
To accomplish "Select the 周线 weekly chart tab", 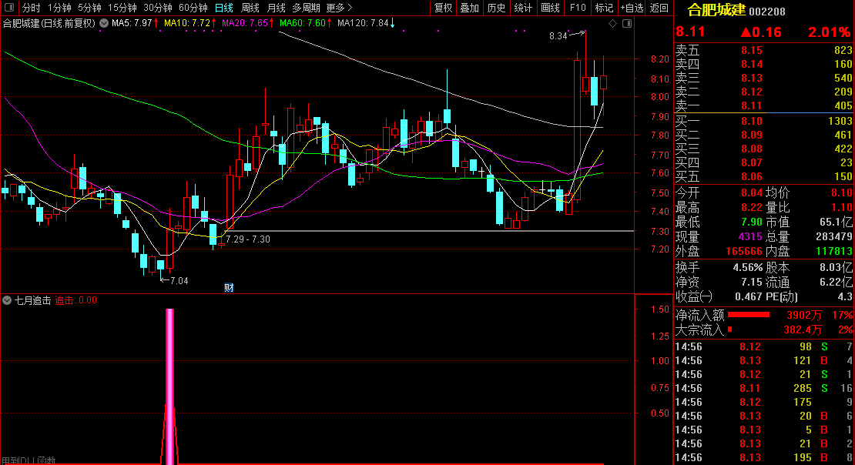I will 250,8.
